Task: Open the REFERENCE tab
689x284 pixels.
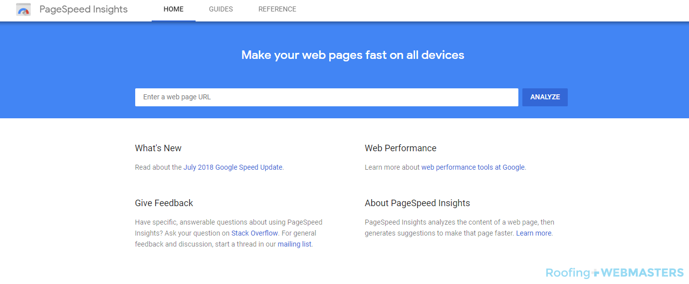Action: coord(277,9)
